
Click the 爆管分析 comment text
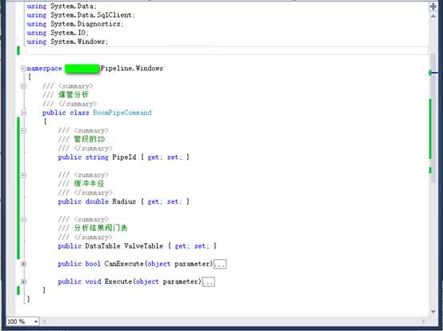click(x=74, y=94)
